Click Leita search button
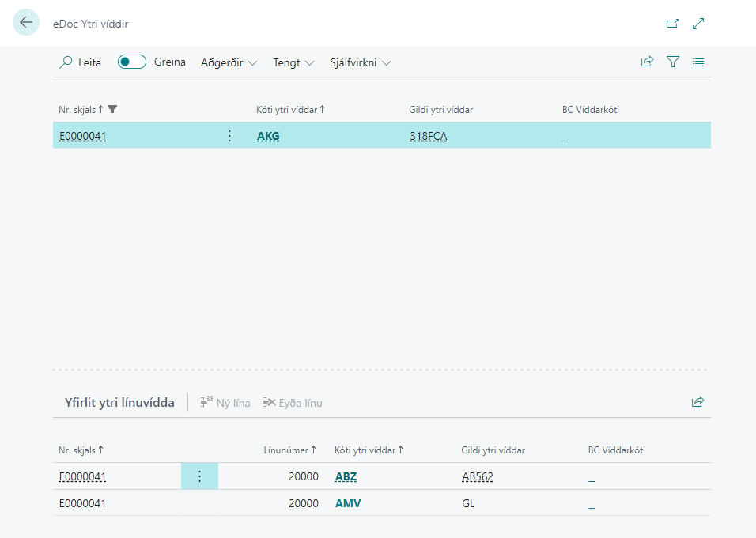756x538 pixels. click(81, 62)
